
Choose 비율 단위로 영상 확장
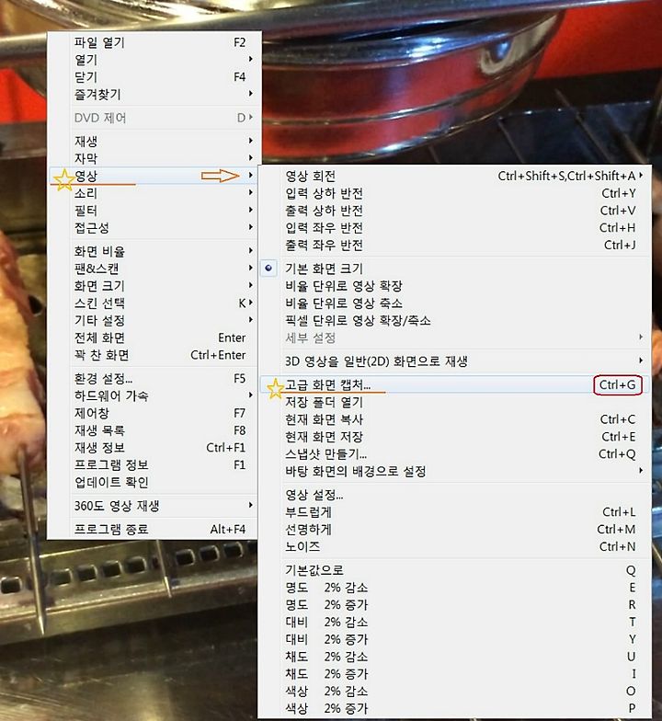click(x=454, y=285)
